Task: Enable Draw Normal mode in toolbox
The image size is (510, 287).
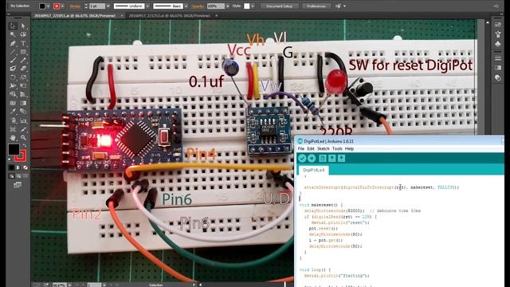Action: pyautogui.click(x=12, y=176)
